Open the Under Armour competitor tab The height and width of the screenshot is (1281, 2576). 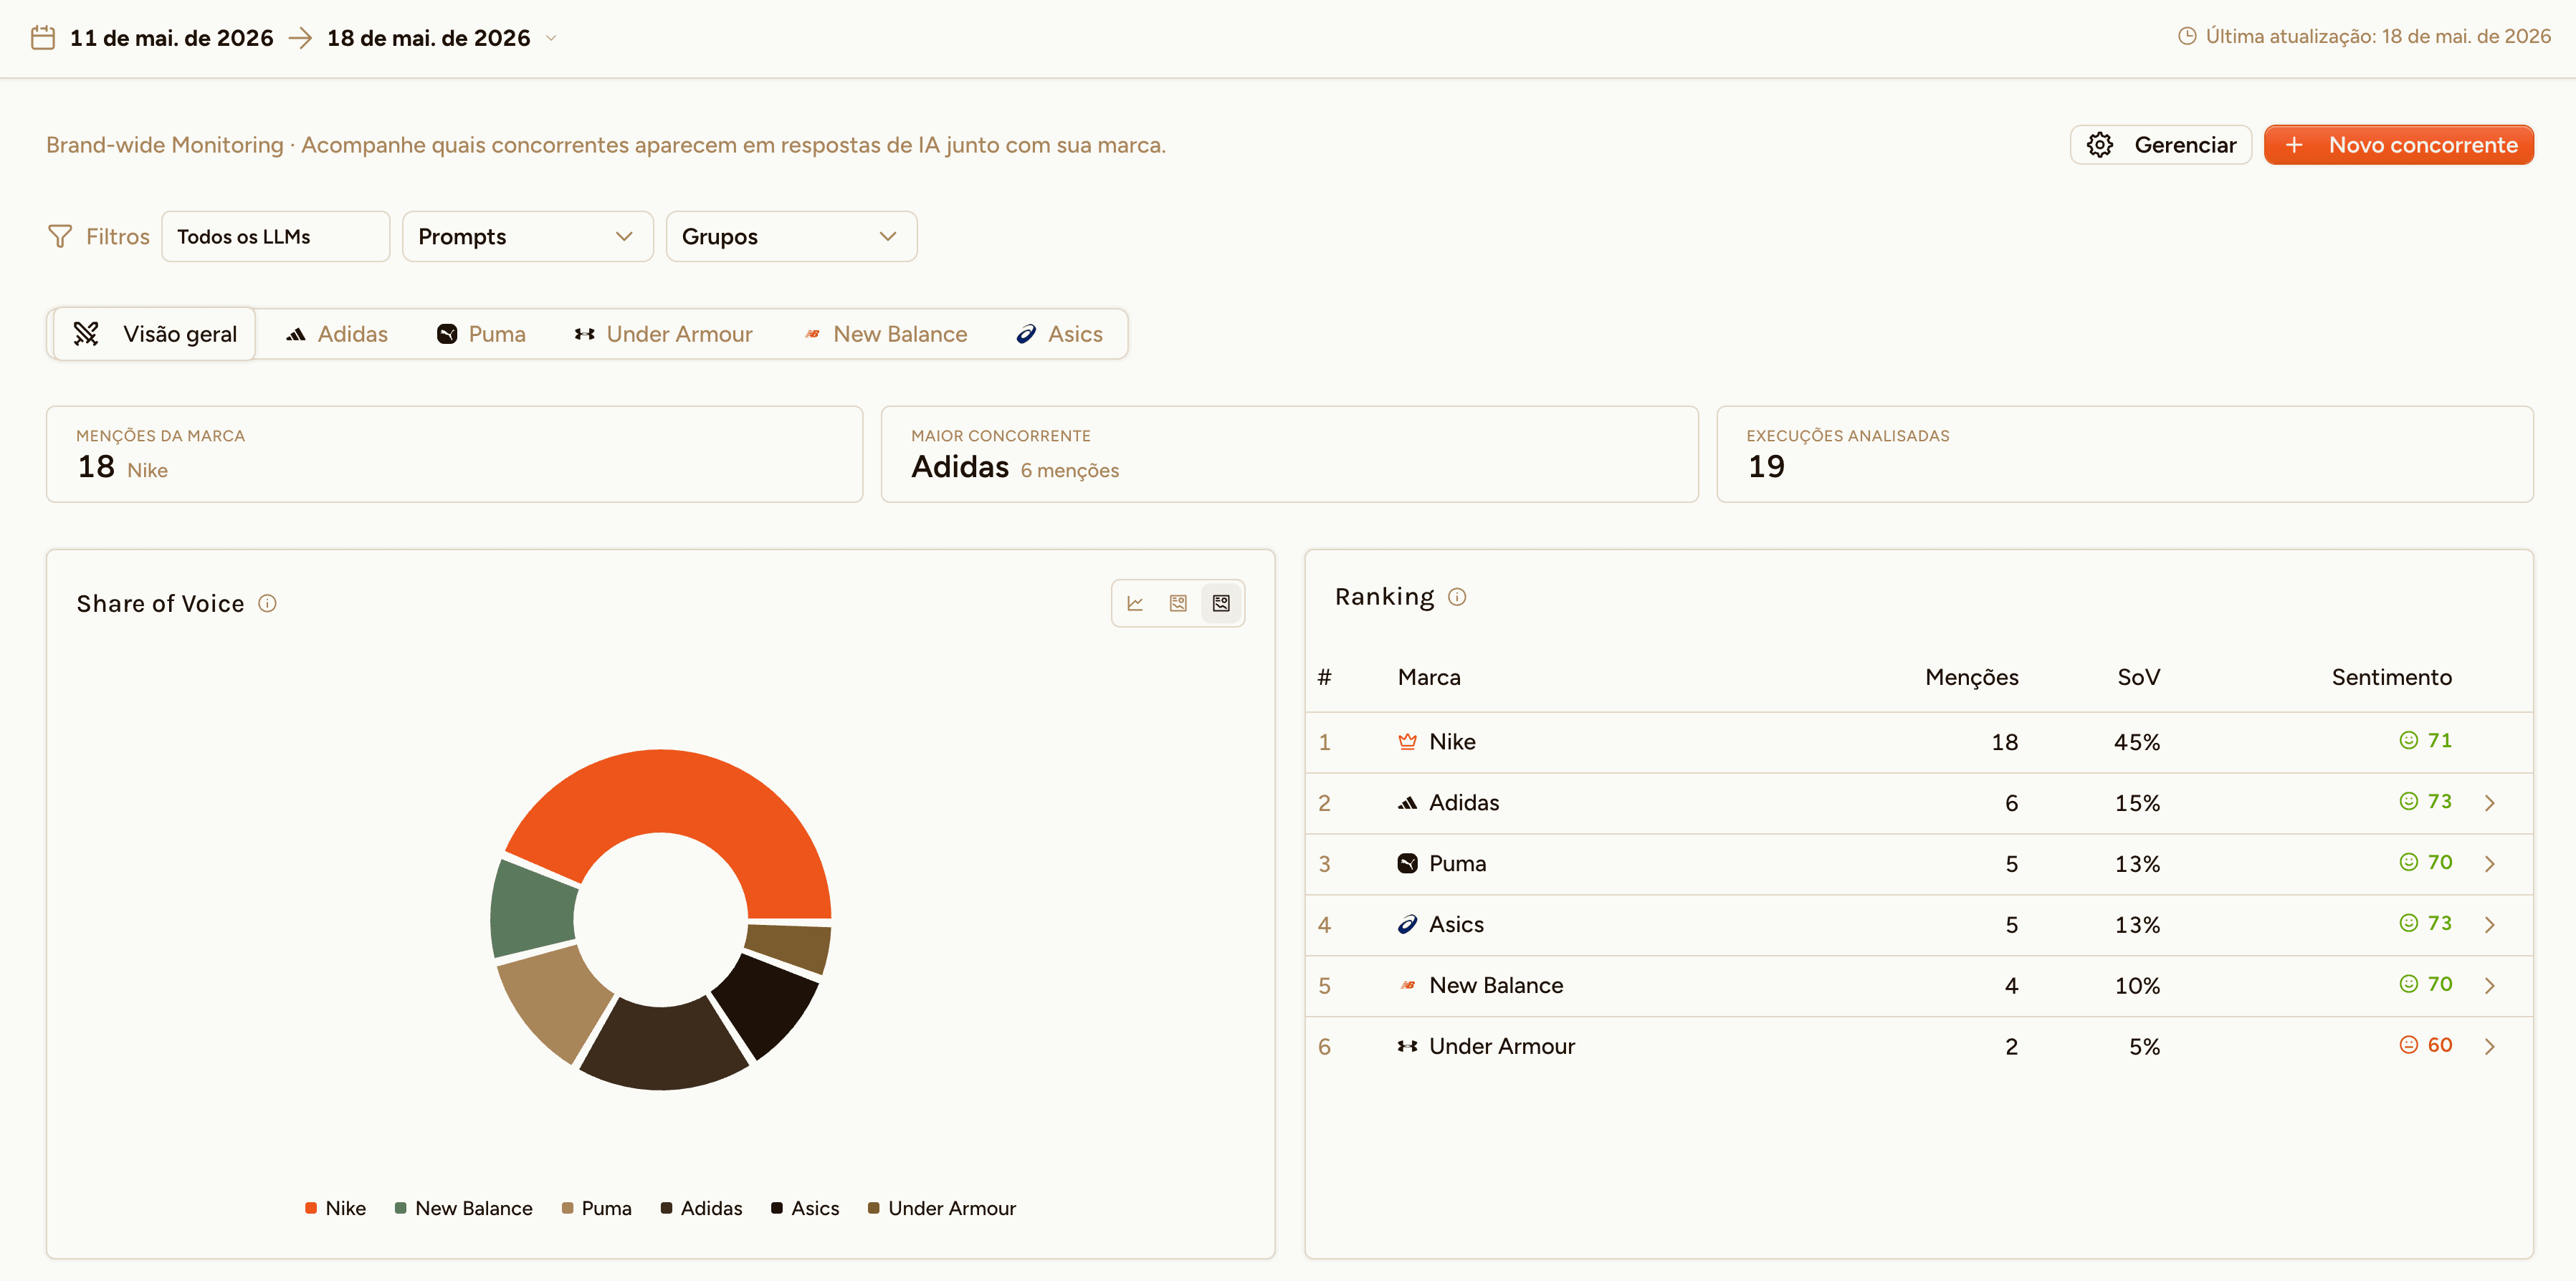coord(663,334)
